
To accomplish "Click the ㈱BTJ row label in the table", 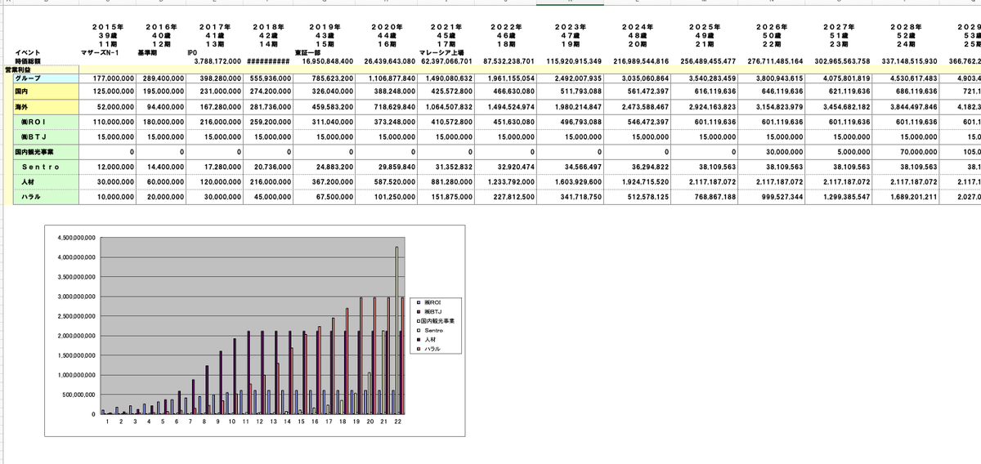I will point(44,136).
